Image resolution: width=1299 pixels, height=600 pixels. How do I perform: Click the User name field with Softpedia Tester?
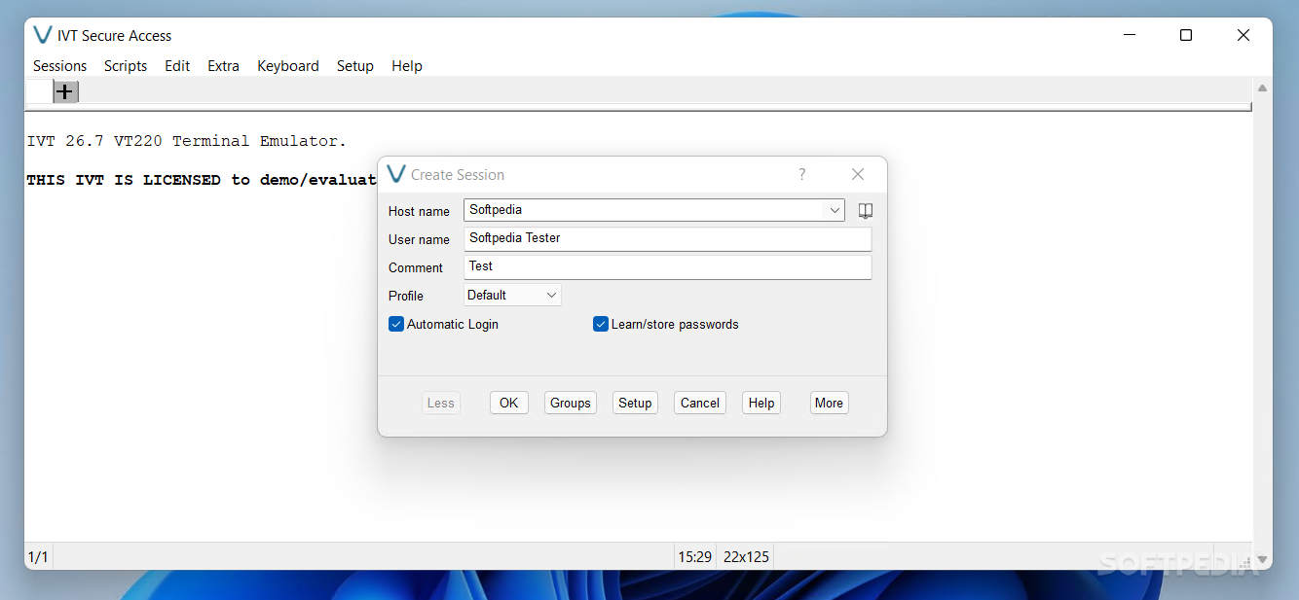point(668,238)
